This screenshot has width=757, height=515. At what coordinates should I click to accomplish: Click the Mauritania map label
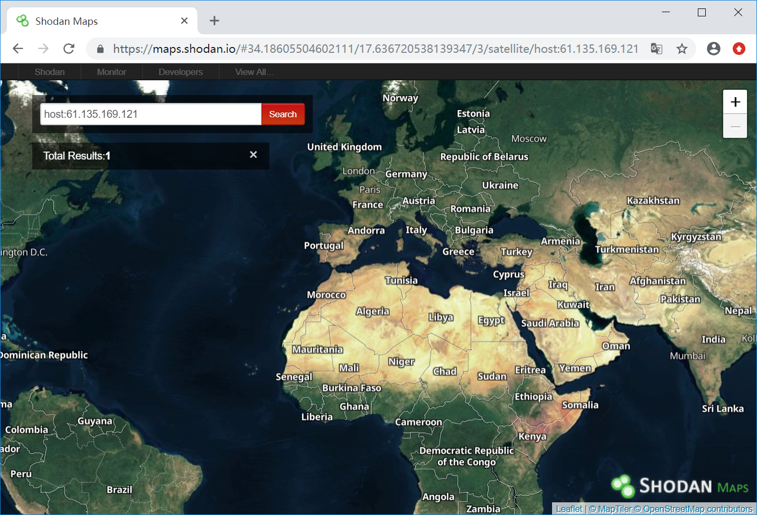[317, 349]
